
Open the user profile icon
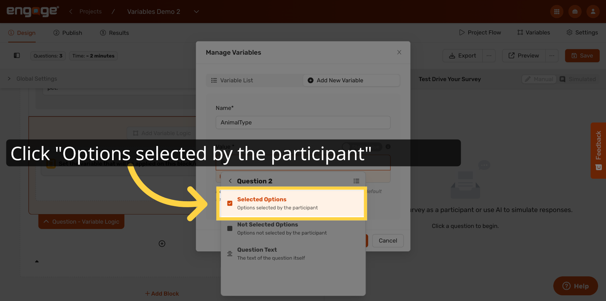[593, 12]
